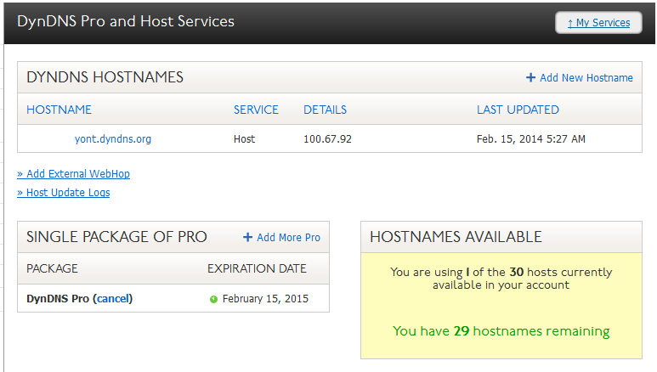
Task: Click the 29 hostnames remaining message
Action: pyautogui.click(x=501, y=331)
